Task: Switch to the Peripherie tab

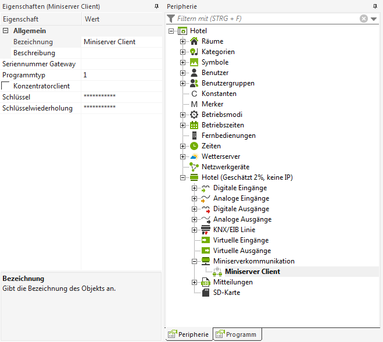Action: [189, 334]
